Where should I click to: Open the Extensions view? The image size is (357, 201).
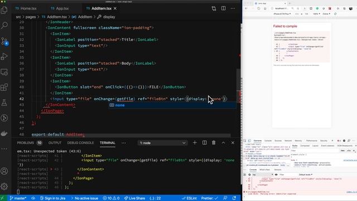pos(4,87)
